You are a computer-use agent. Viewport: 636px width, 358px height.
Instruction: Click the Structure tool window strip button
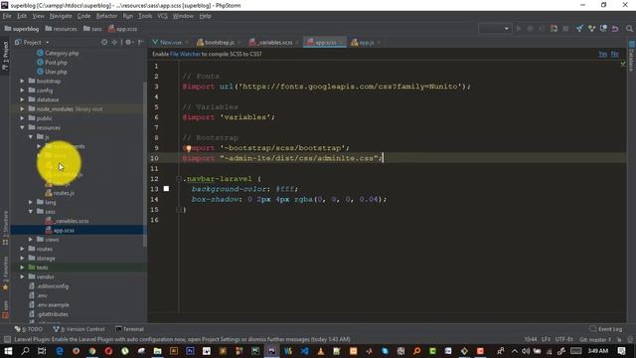pyautogui.click(x=5, y=228)
